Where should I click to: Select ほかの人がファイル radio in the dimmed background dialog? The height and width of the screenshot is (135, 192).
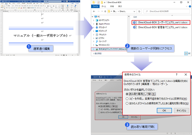pyautogui.click(x=99, y=112)
